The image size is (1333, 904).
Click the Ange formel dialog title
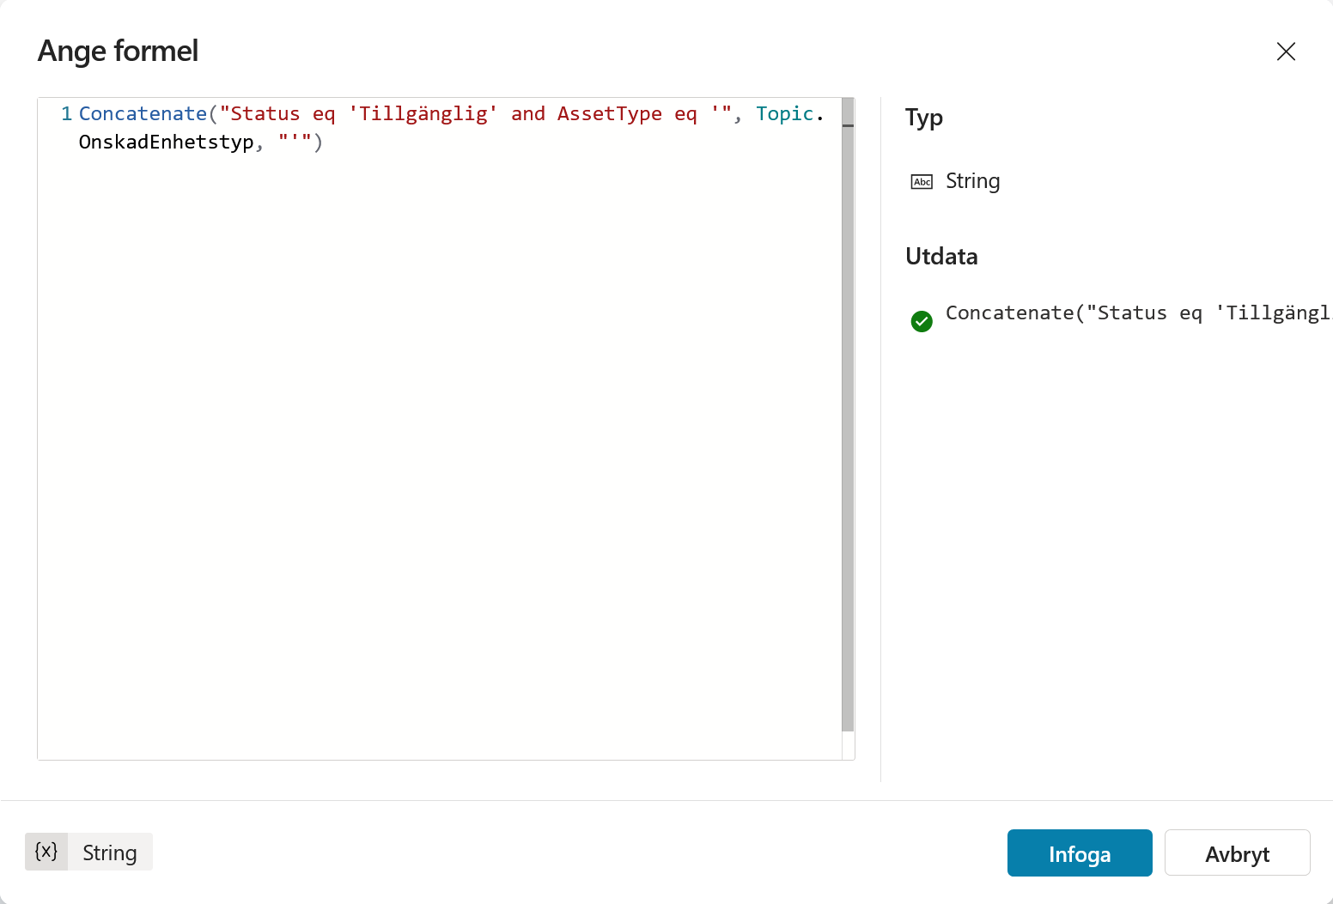pyautogui.click(x=119, y=52)
